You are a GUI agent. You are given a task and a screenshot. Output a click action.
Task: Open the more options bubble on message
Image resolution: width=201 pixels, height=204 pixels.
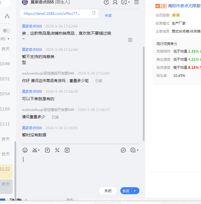click(130, 40)
